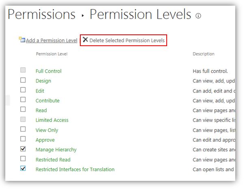Click the Add a Permission Level icon
The height and width of the screenshot is (191, 245).
[22, 39]
